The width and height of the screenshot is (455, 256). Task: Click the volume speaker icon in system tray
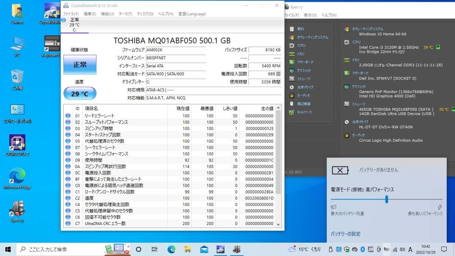(402, 249)
